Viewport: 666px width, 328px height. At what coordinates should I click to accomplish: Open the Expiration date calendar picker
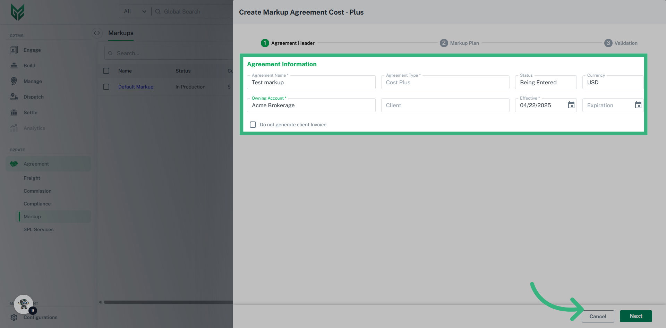(638, 105)
